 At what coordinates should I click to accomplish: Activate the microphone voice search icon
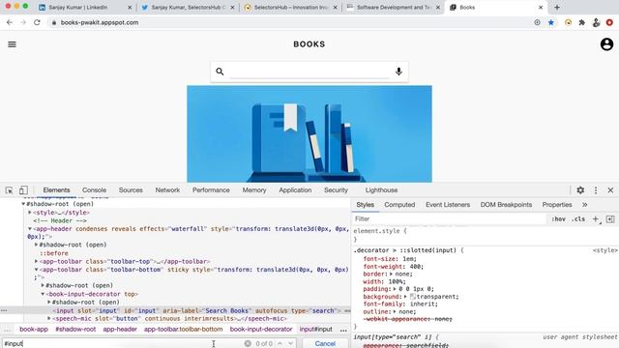point(398,72)
